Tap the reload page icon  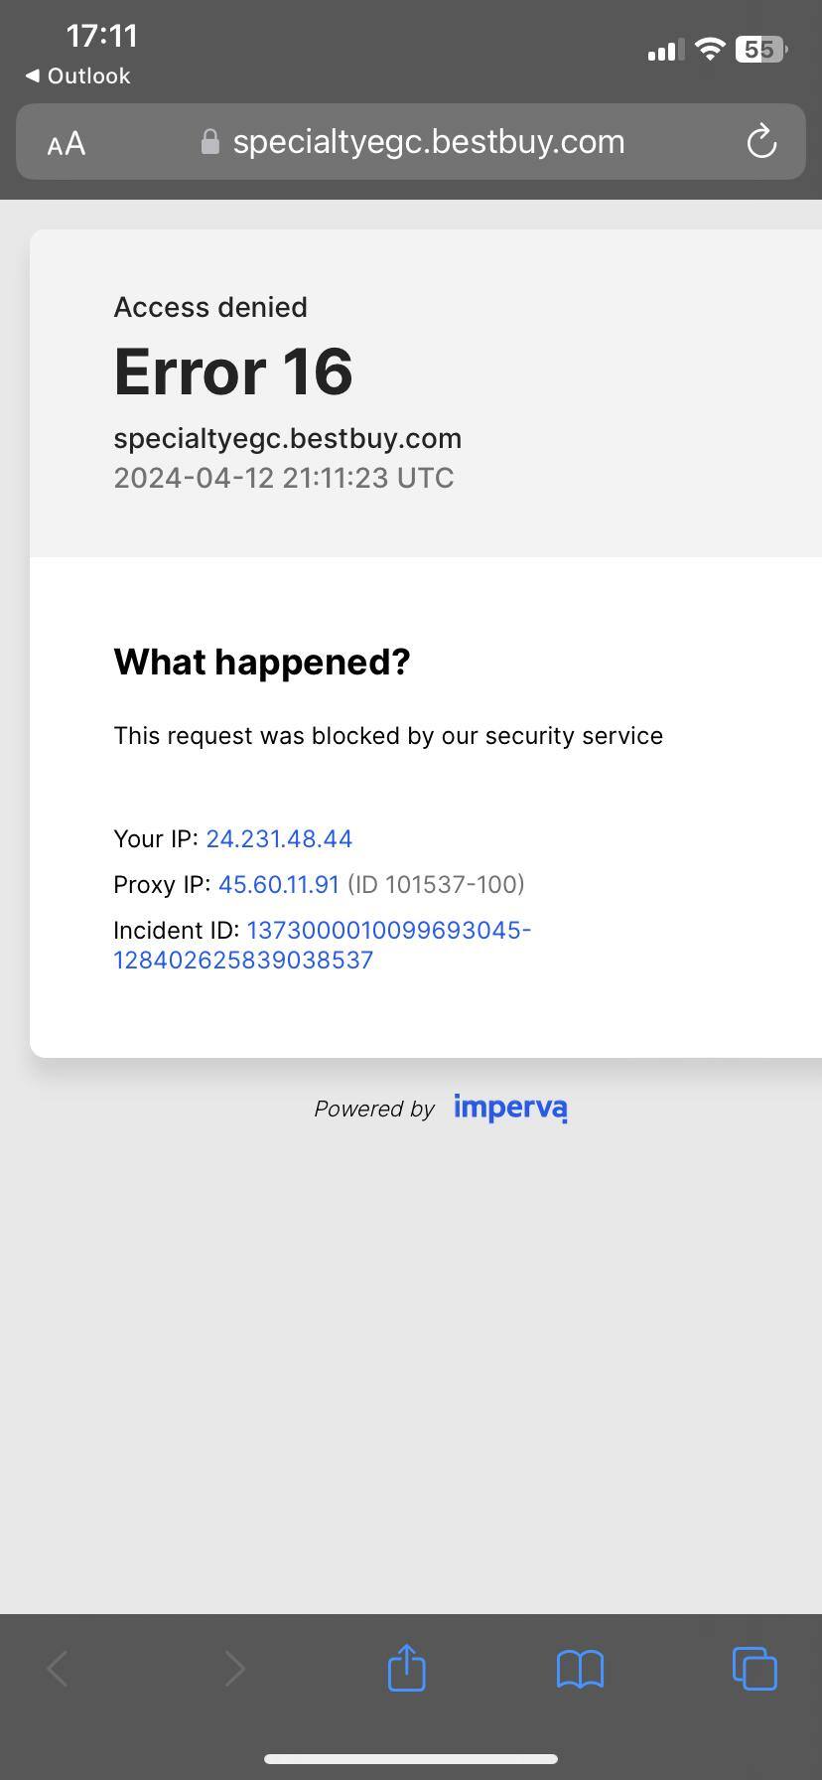click(761, 142)
